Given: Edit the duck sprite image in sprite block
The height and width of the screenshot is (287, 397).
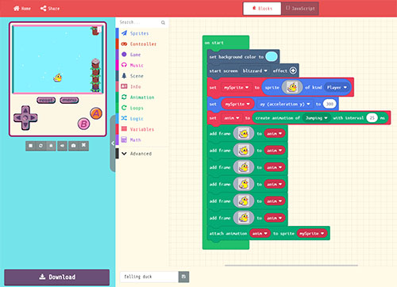Looking at the screenshot, I should click(x=292, y=87).
